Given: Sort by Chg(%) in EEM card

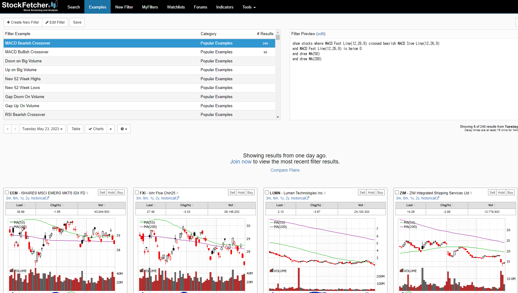Looking at the screenshot, I should 57,205.
